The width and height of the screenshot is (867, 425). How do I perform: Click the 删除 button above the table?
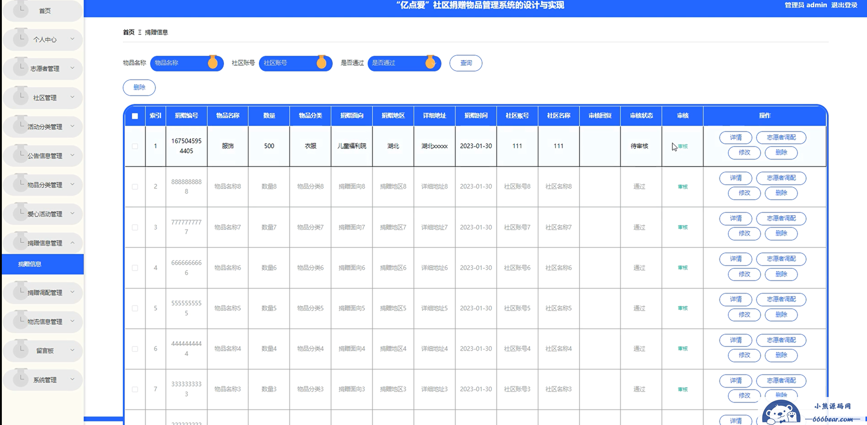(x=139, y=87)
